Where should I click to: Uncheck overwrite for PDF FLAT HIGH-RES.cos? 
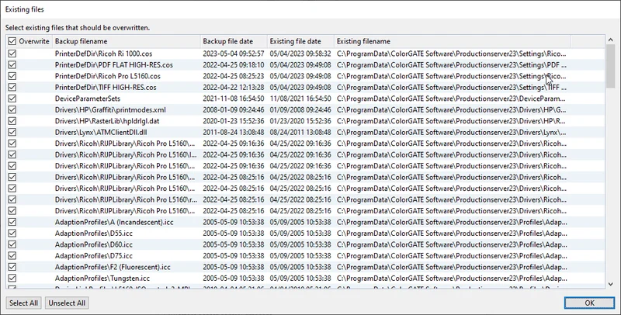pos(12,65)
